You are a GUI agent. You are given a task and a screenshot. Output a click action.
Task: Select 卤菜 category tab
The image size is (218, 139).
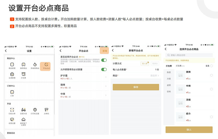tap(169, 85)
